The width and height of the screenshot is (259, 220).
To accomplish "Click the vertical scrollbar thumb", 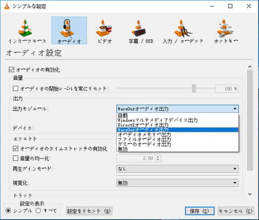I will pyautogui.click(x=250, y=120).
